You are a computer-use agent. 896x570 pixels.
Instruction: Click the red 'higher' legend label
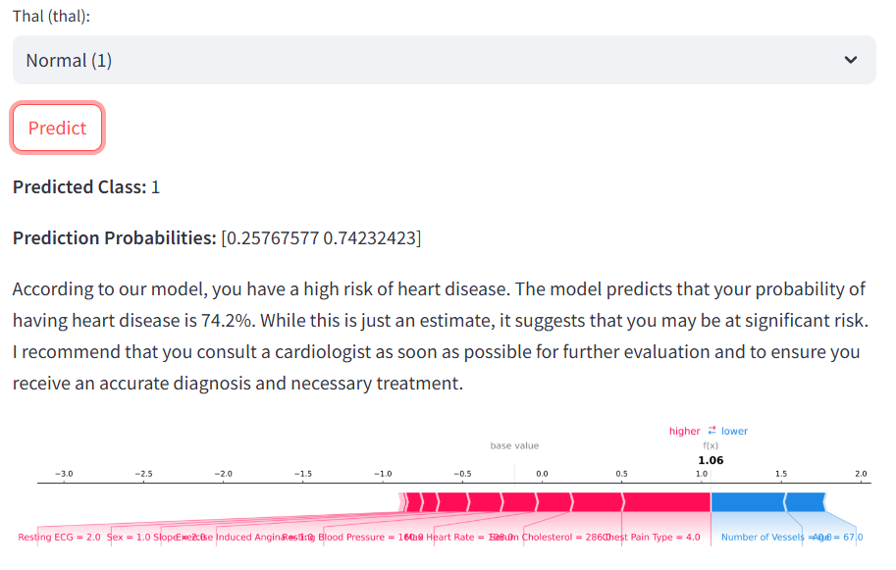click(684, 431)
